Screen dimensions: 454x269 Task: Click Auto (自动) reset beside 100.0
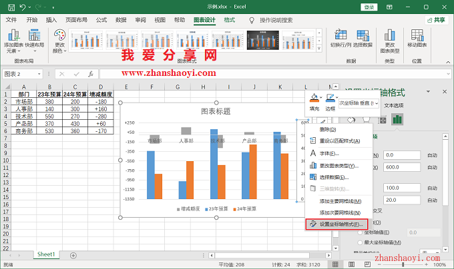pyautogui.click(x=432, y=188)
